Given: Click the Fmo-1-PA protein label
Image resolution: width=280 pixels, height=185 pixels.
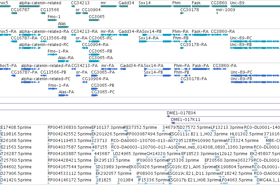Looking at the screenshot, I should click(59, 85).
